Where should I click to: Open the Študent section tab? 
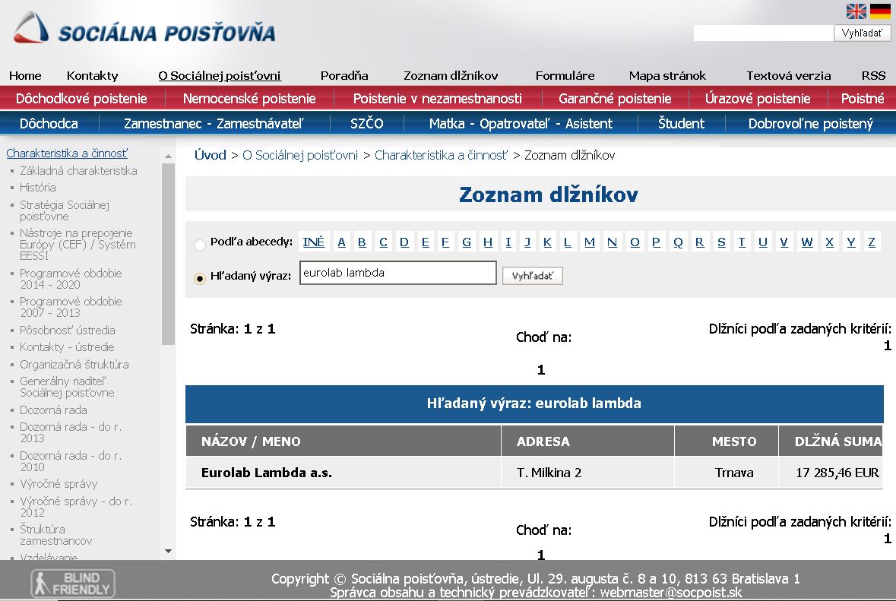click(x=681, y=123)
